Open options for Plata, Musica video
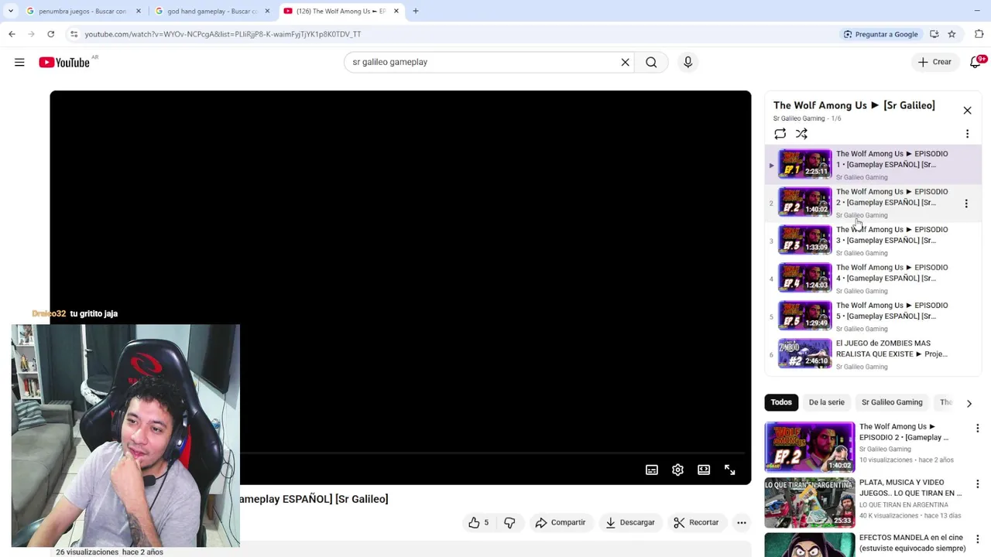 point(977,484)
